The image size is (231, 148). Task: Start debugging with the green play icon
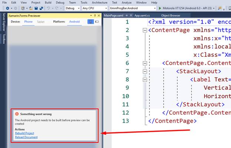[x=160, y=8]
